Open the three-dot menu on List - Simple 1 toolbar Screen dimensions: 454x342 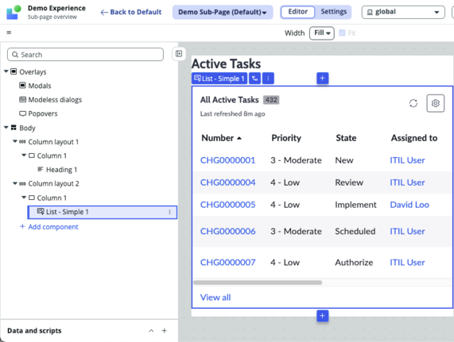point(268,79)
